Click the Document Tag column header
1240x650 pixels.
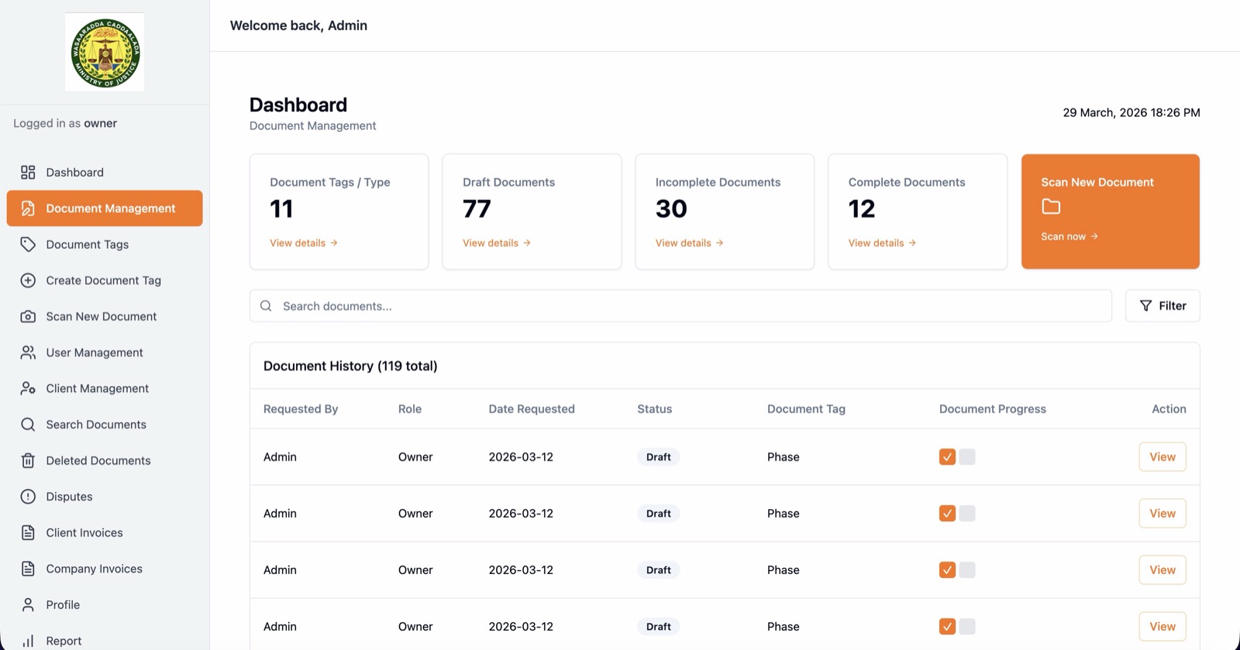click(806, 409)
